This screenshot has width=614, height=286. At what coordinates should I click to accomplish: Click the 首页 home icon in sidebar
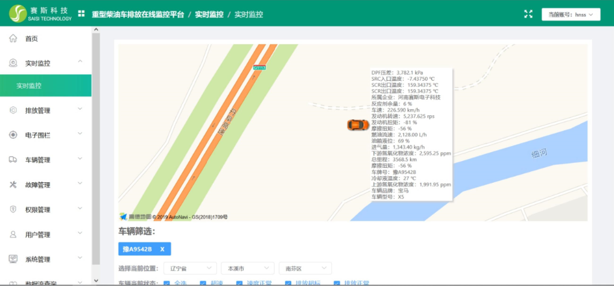click(13, 39)
